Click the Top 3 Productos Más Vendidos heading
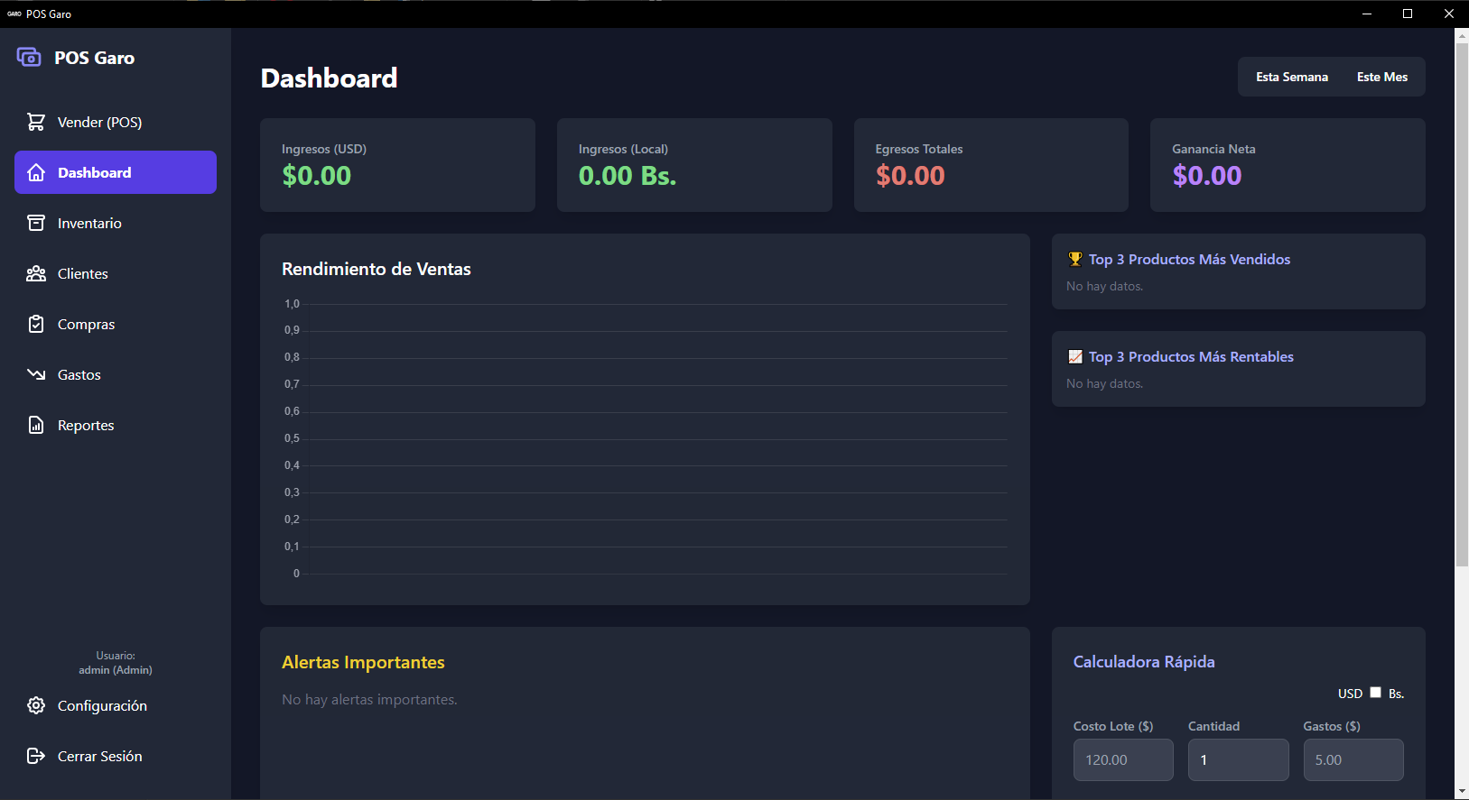 [1189, 259]
